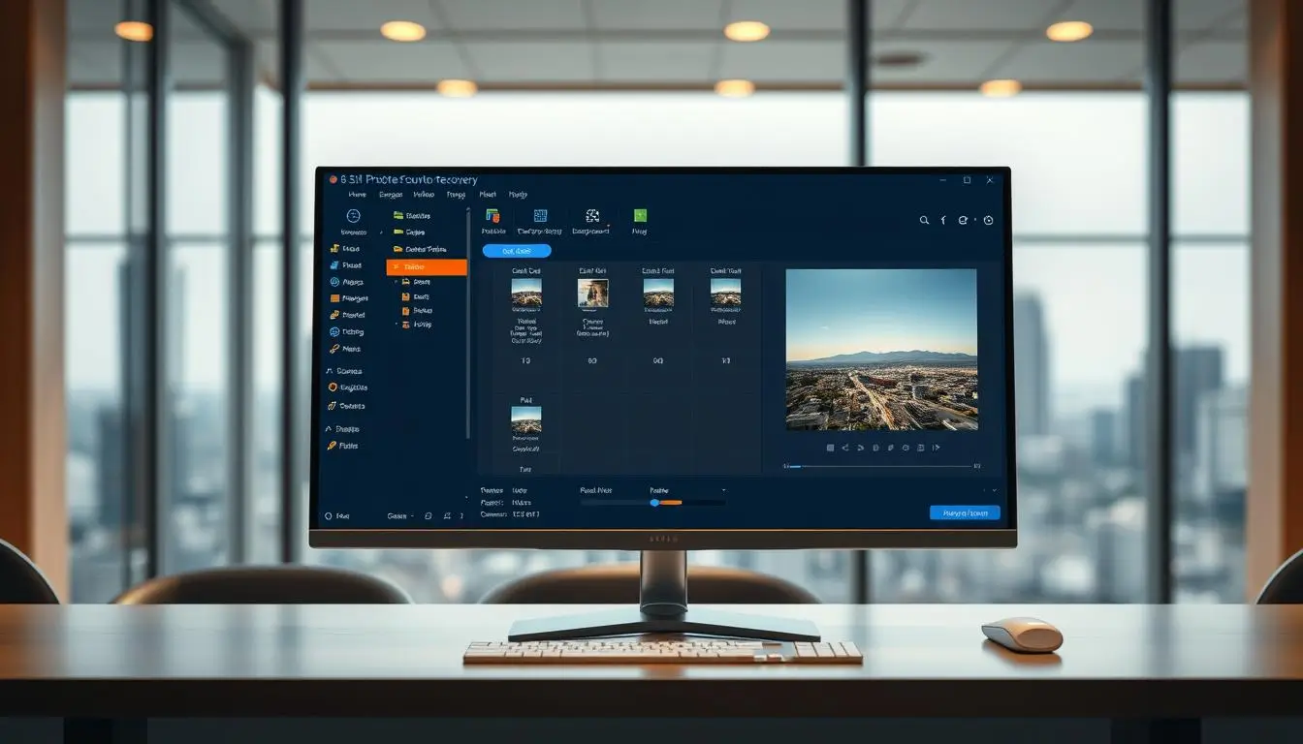
Task: Click the search icon in the top toolbar
Action: pyautogui.click(x=924, y=220)
